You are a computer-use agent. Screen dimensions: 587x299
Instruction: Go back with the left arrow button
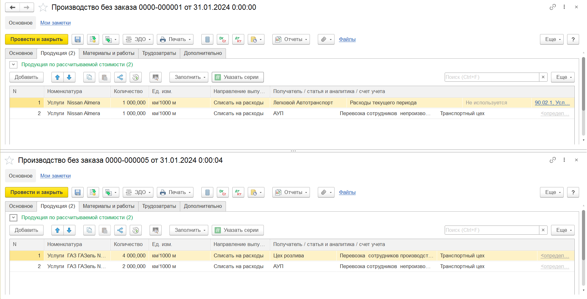pyautogui.click(x=13, y=7)
